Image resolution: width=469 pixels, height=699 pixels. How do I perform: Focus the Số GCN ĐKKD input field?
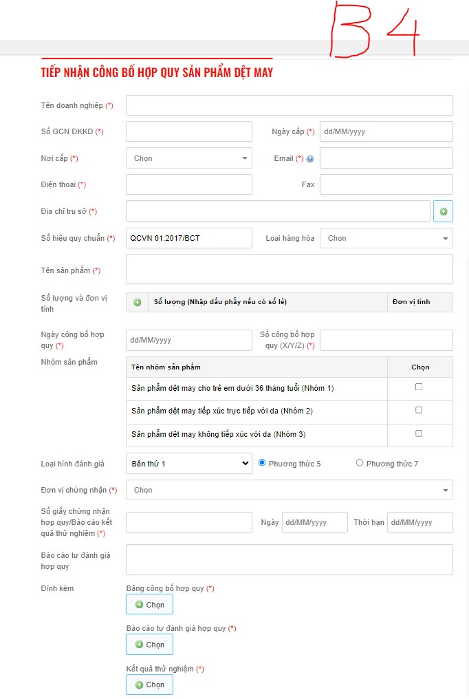tap(189, 131)
